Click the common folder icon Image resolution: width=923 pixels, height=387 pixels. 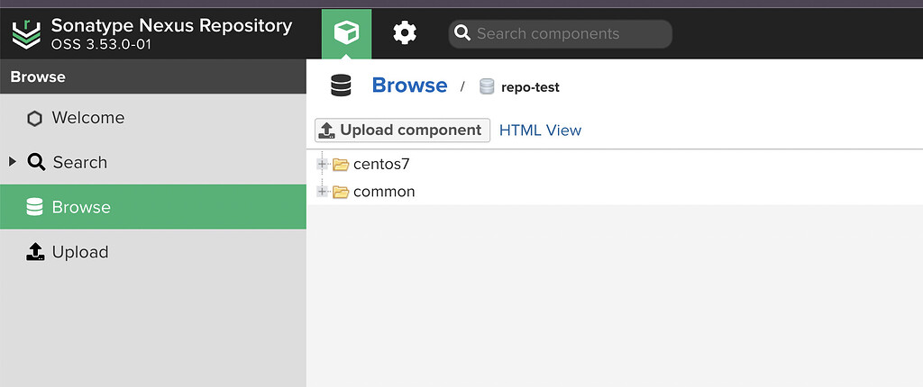pyautogui.click(x=341, y=192)
